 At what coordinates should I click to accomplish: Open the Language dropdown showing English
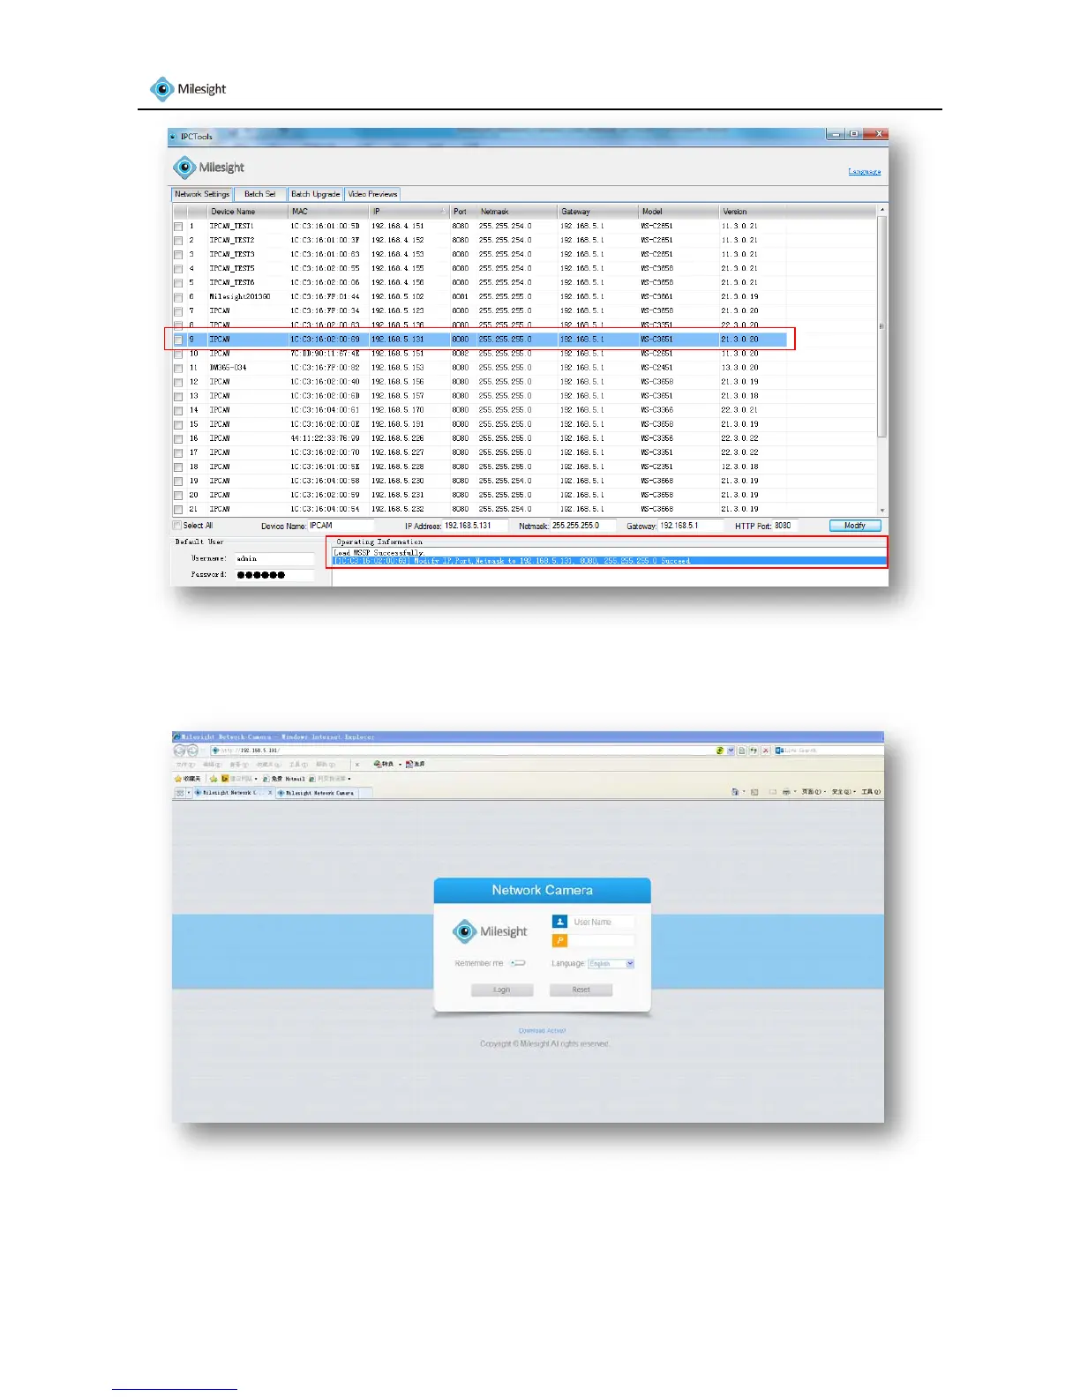[611, 964]
